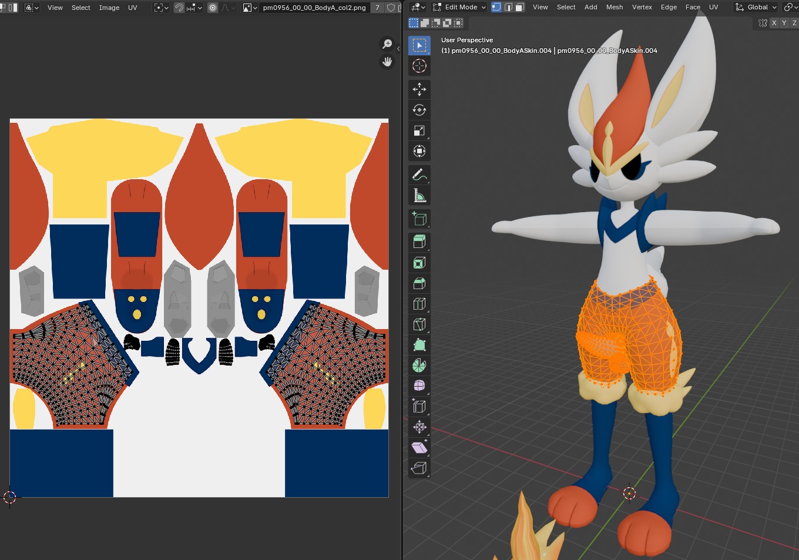Open the Vertex menu
Image resolution: width=799 pixels, height=560 pixels.
[642, 7]
